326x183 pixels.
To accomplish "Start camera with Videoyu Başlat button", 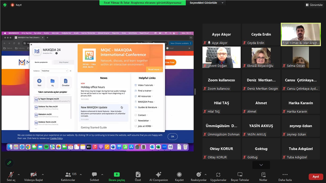I will (34, 176).
